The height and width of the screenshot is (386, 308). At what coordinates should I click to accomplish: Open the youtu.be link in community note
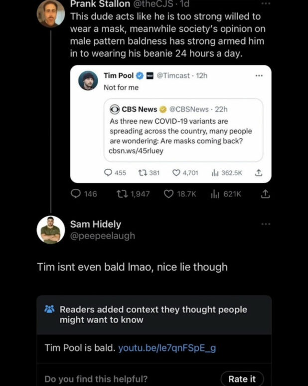coord(167,348)
